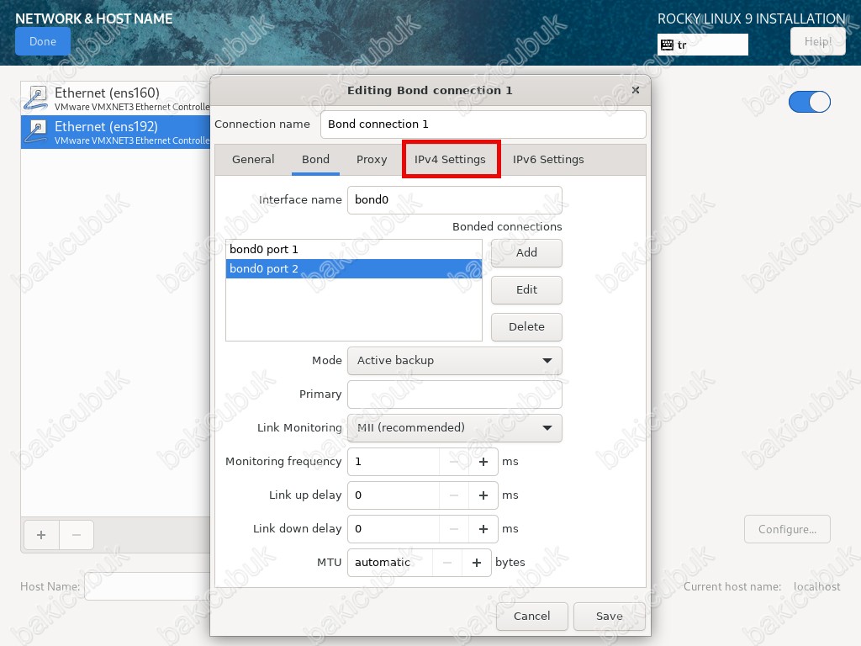This screenshot has height=646, width=861.
Task: Click the ens160 Ethernet adapter icon
Action: point(35,98)
